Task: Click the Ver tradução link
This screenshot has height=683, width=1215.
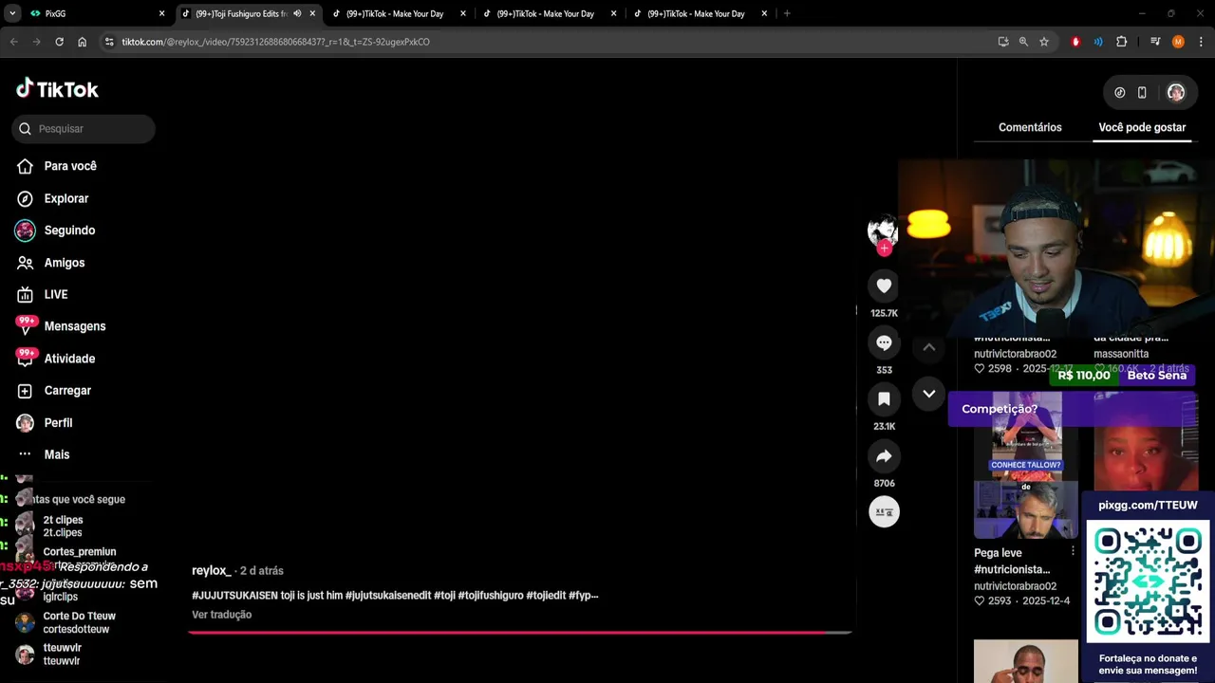Action: [221, 615]
